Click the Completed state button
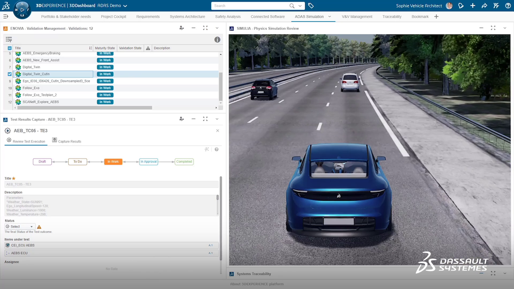 pos(184,162)
